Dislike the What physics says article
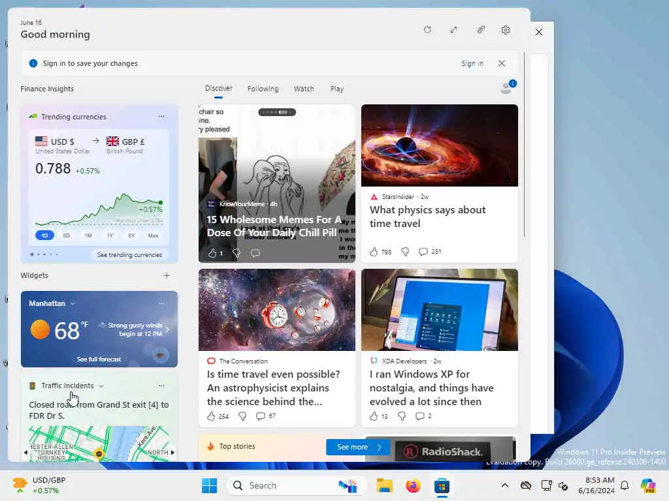Viewport: 669px width, 501px height. (405, 251)
